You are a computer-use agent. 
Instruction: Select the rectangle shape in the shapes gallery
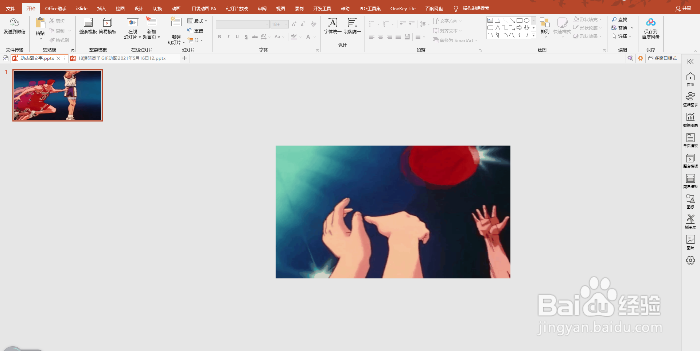click(x=519, y=20)
